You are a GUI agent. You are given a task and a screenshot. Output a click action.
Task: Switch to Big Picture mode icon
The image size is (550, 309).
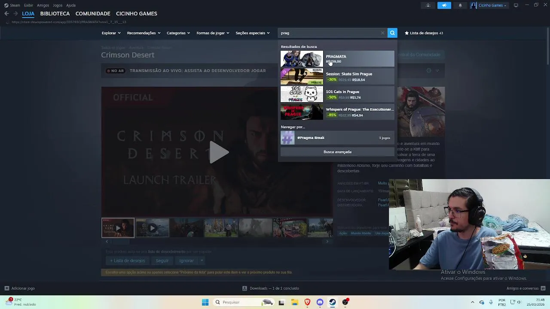point(516,5)
